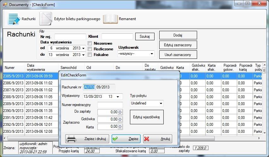The width and height of the screenshot is (269, 157).
Task: Click the Gotówka sfisk. column header
Action: 197,67
